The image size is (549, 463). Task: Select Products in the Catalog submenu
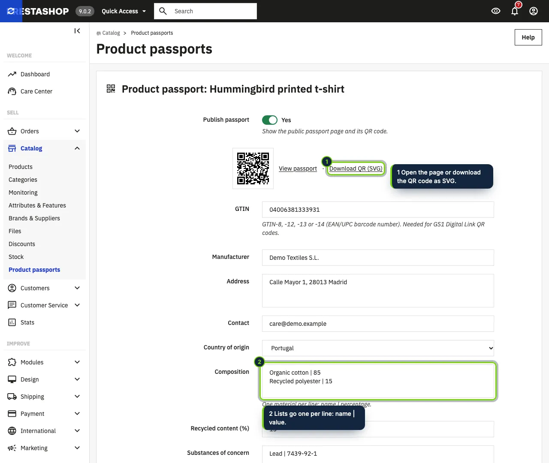(x=21, y=167)
